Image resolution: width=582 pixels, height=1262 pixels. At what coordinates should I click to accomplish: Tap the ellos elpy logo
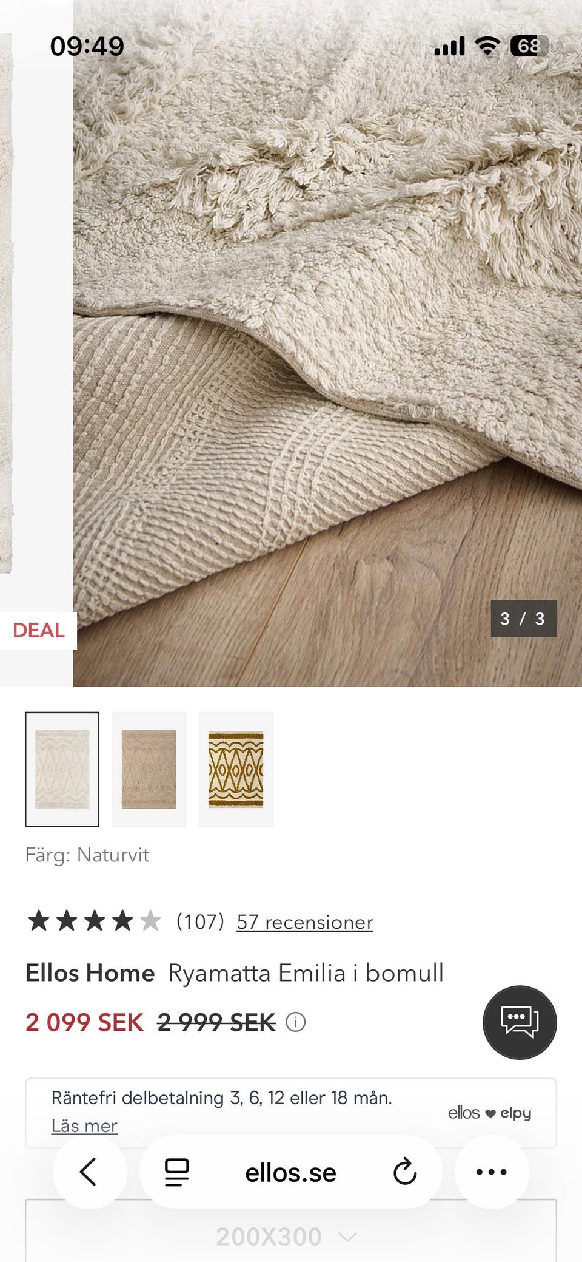point(489,1113)
